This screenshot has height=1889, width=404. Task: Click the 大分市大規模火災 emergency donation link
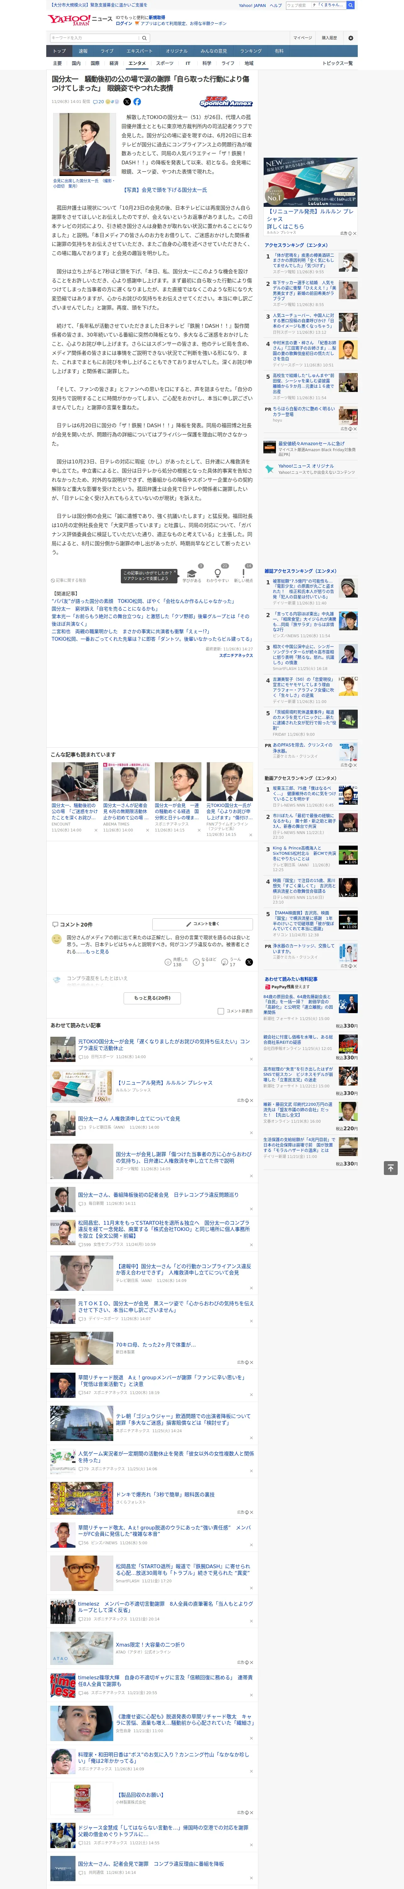pos(98,5)
